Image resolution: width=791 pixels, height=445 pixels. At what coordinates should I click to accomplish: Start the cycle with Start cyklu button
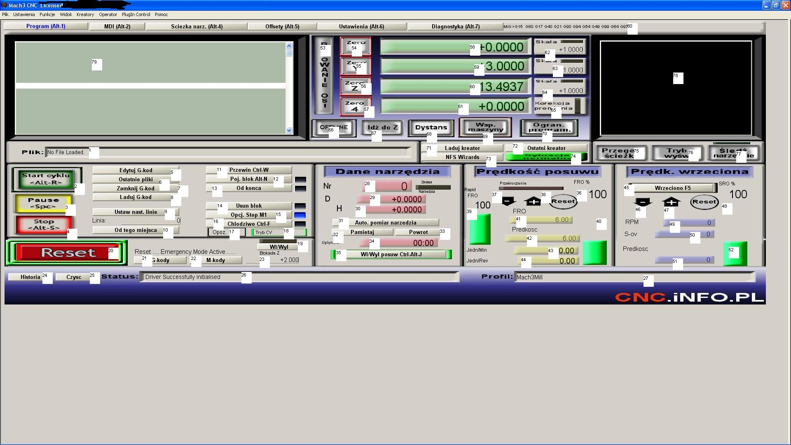[x=46, y=179]
